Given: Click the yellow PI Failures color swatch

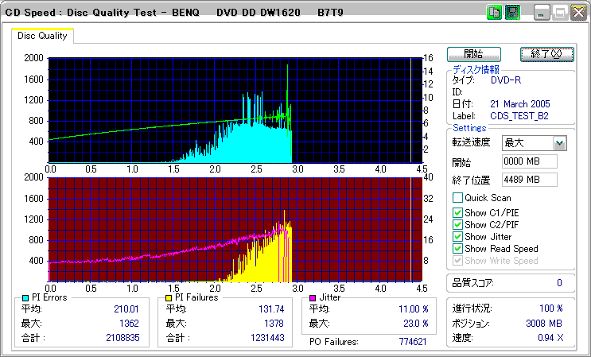Looking at the screenshot, I should tap(169, 298).
